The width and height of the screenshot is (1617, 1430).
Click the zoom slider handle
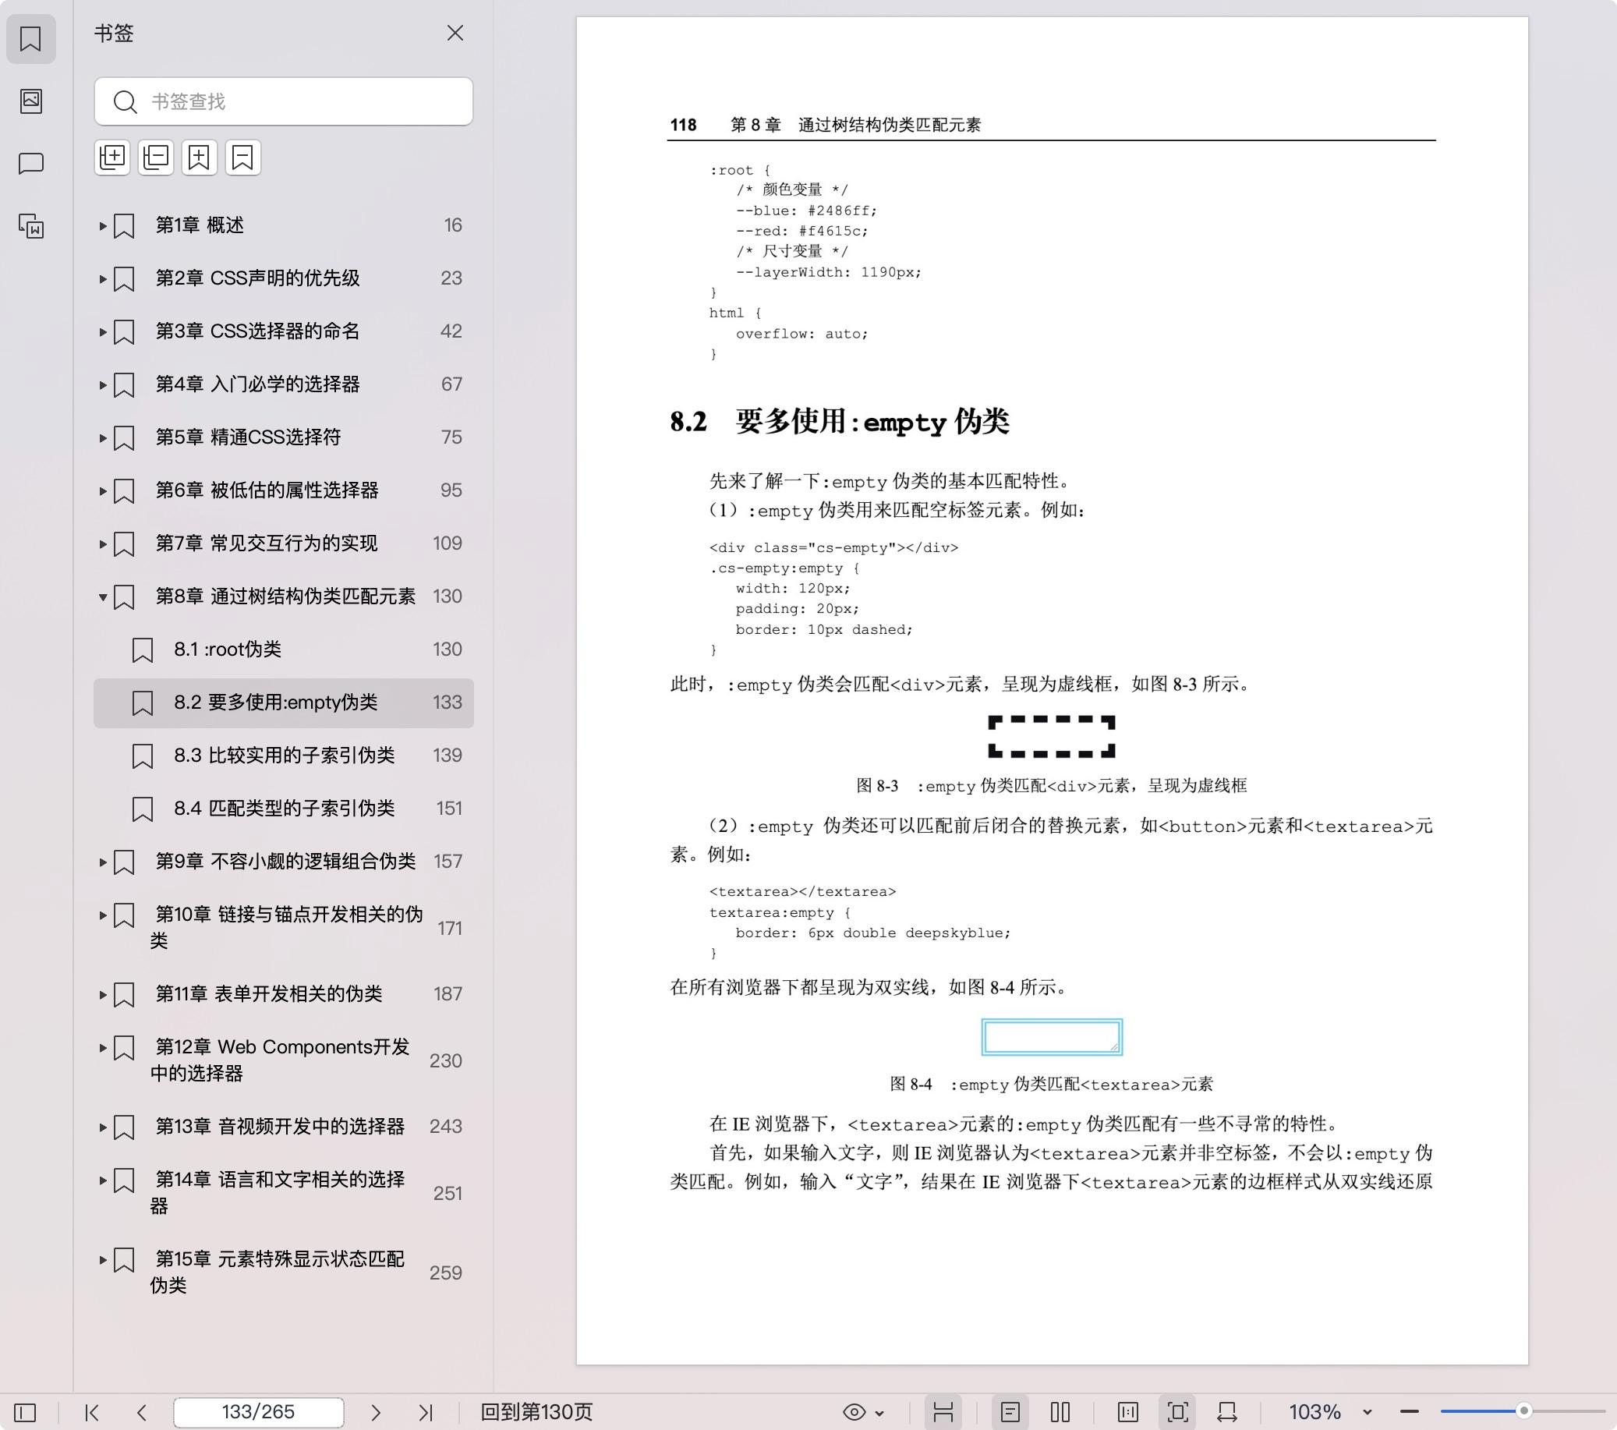click(x=1523, y=1411)
